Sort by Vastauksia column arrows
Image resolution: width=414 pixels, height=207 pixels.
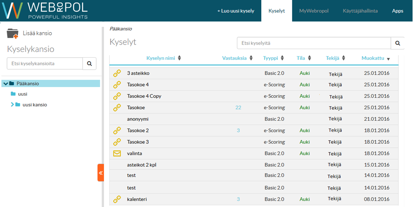251,58
